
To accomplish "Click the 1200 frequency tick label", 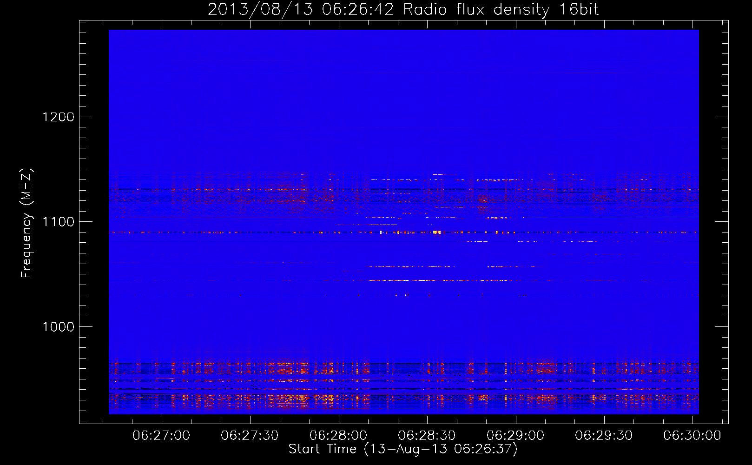I will pyautogui.click(x=59, y=117).
